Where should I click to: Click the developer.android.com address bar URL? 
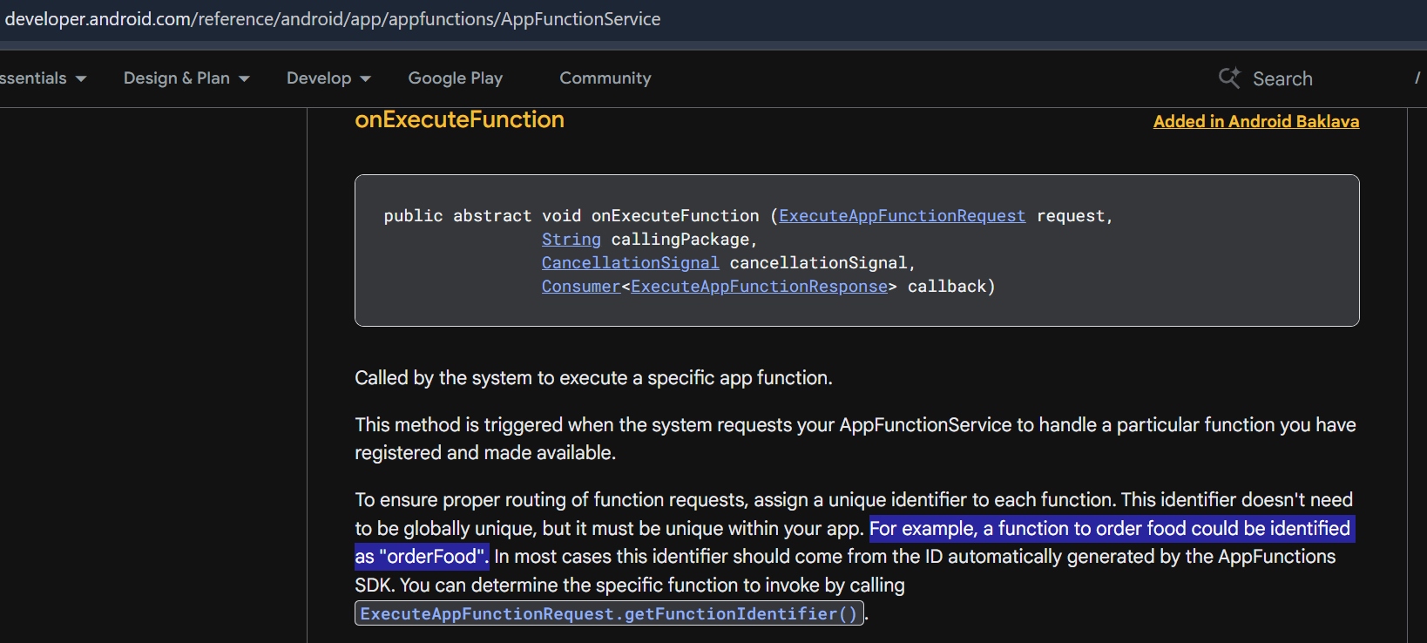tap(333, 19)
